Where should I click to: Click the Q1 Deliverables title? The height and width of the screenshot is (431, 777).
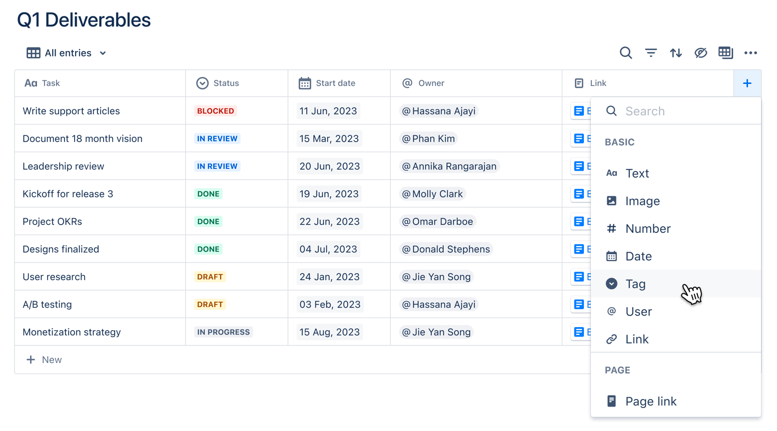84,20
